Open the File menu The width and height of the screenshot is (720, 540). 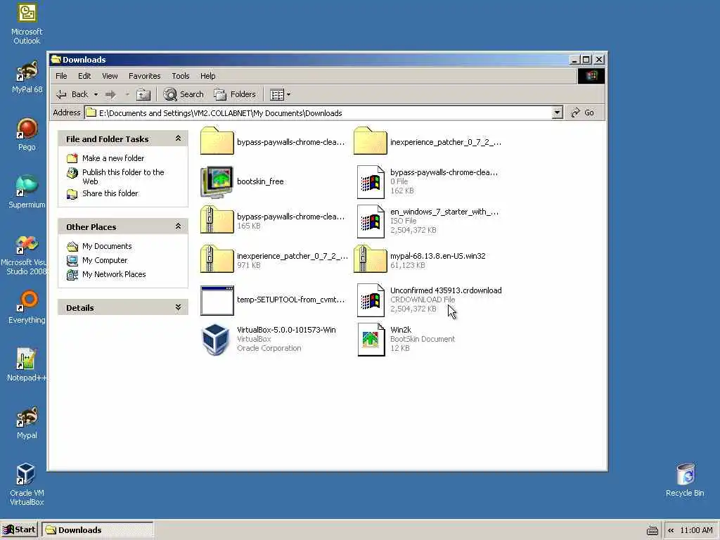61,76
